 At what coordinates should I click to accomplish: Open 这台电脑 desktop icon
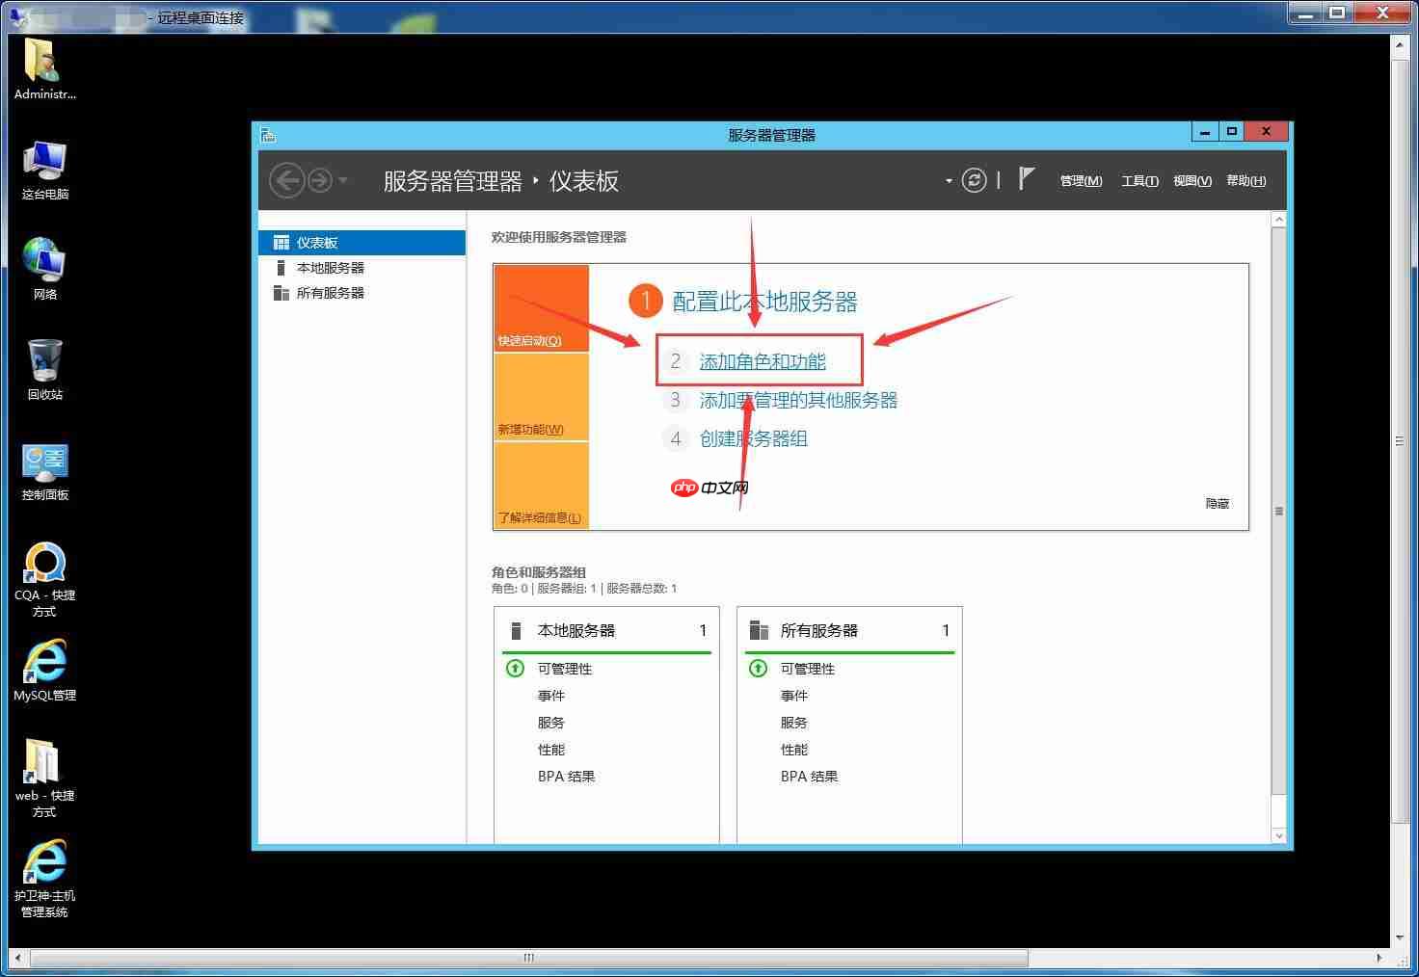[x=43, y=159]
